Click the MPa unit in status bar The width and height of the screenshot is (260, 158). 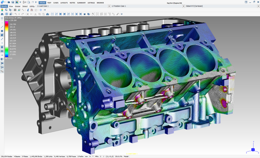(97, 156)
